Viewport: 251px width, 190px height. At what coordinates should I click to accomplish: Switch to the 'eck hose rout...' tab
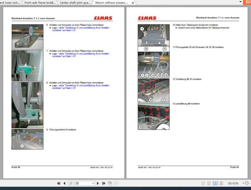pos(10,3)
